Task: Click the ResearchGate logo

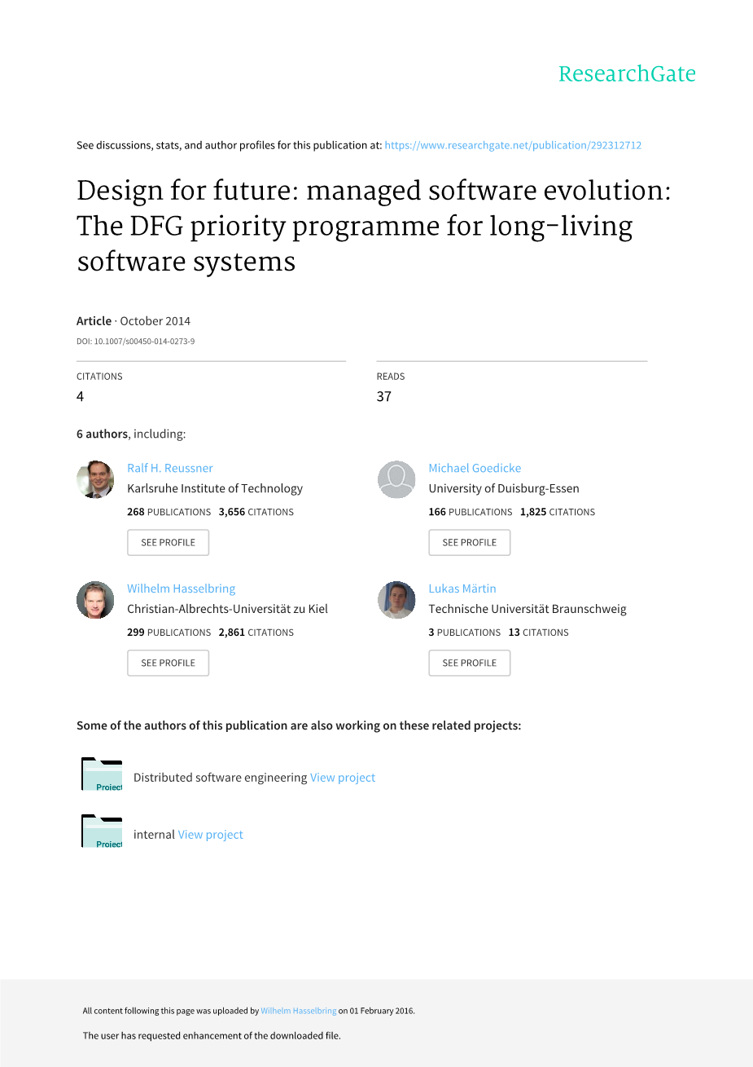Action: (x=627, y=74)
